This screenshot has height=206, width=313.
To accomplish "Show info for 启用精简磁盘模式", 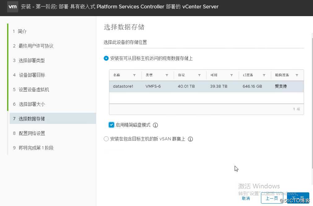I will click(155, 125).
